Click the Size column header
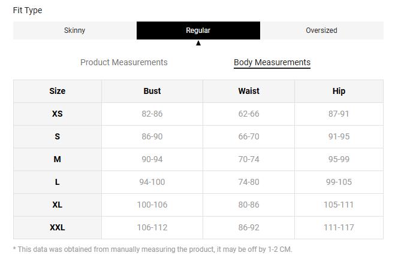401x271 pixels. [58, 91]
